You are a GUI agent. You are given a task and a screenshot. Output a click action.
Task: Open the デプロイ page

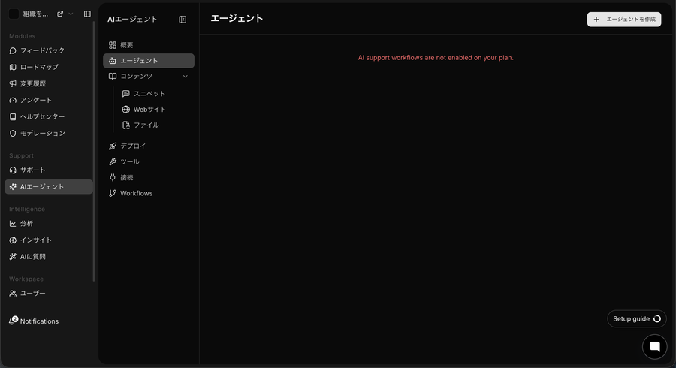click(148, 146)
